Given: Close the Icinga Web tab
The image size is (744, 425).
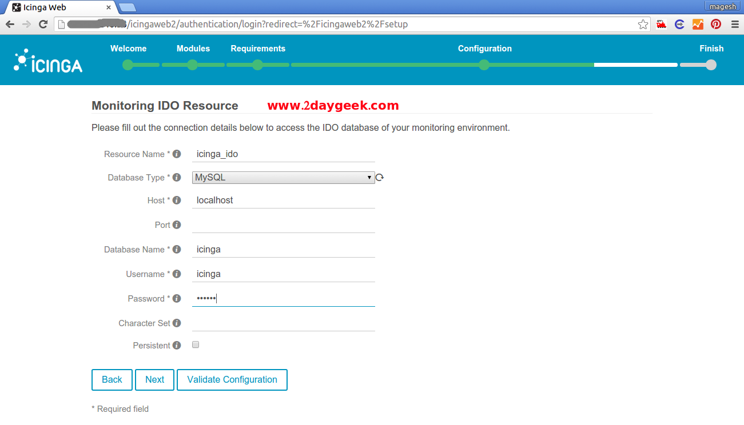Looking at the screenshot, I should pos(109,7).
